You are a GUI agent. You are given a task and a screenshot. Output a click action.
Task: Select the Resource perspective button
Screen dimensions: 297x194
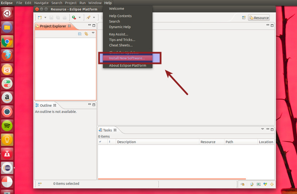[x=259, y=18]
